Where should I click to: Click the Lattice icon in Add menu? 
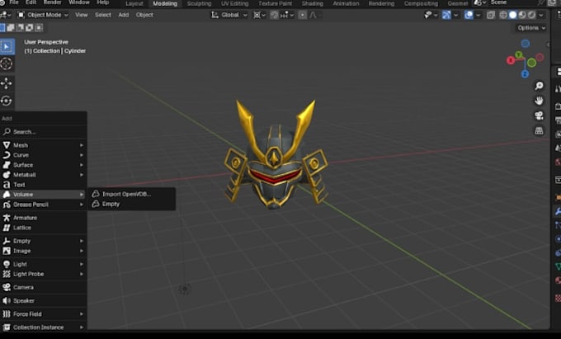click(x=7, y=228)
